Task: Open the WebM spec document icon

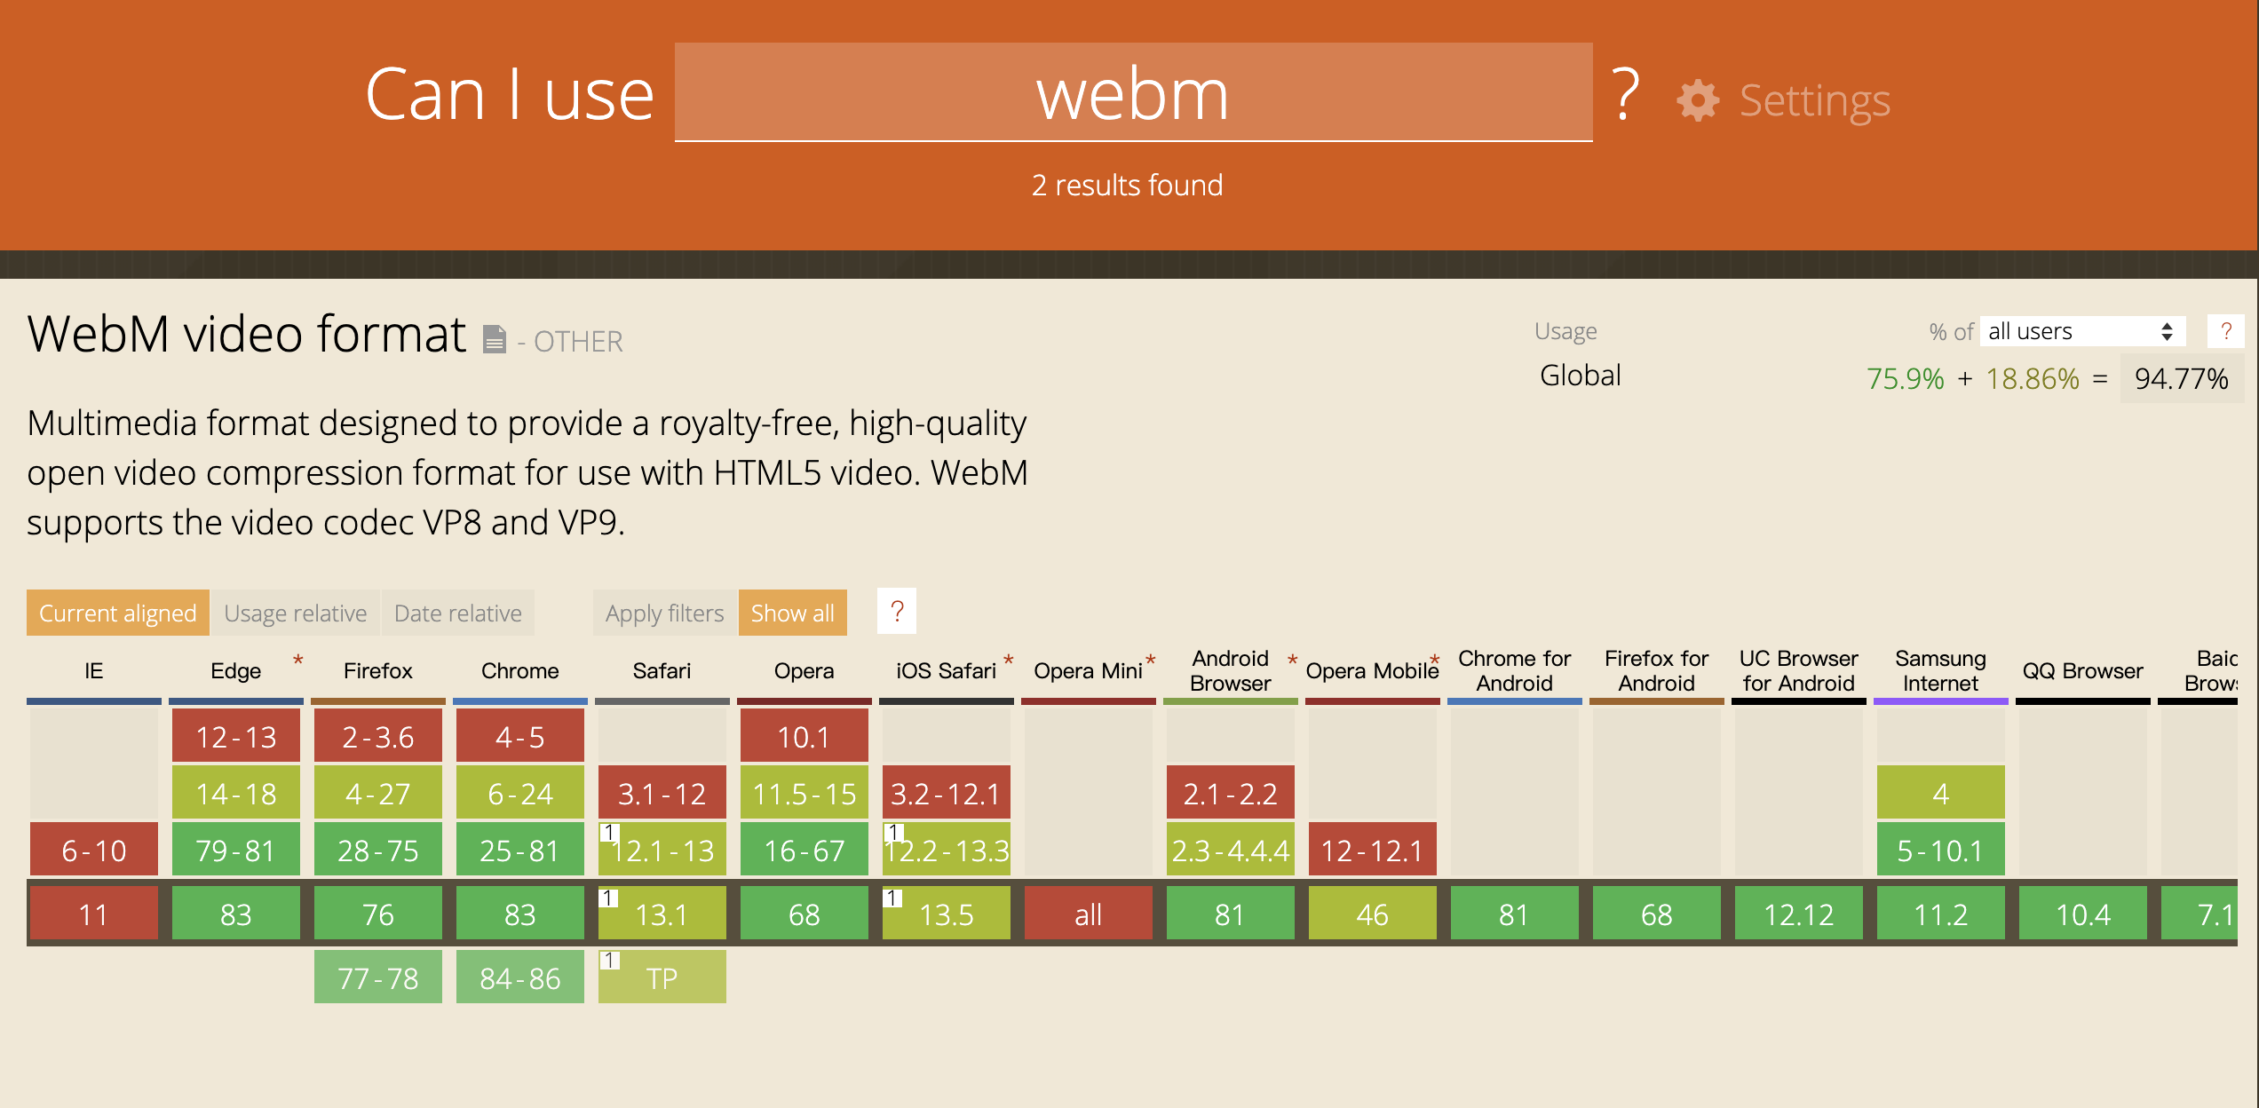Action: [x=495, y=339]
